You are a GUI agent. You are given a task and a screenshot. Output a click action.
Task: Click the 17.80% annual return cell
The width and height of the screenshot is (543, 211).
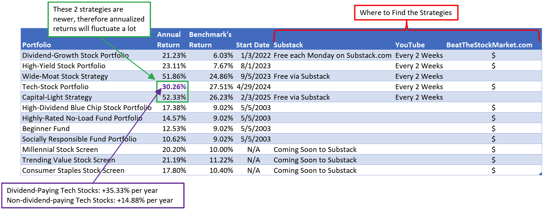[174, 170]
